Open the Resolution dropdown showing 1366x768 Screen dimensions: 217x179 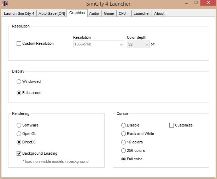(99, 44)
